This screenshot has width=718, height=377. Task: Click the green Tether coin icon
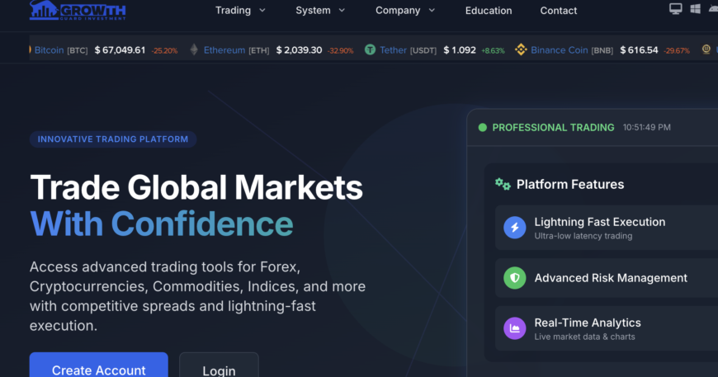tap(371, 50)
